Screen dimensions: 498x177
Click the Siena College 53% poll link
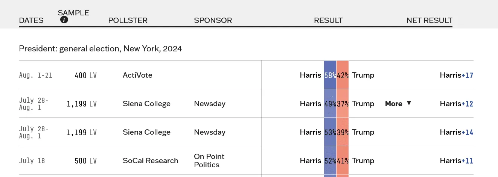[x=146, y=132]
